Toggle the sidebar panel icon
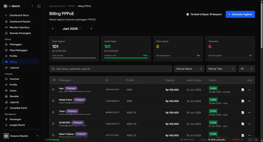The width and height of the screenshot is (263, 142). click(39, 6)
